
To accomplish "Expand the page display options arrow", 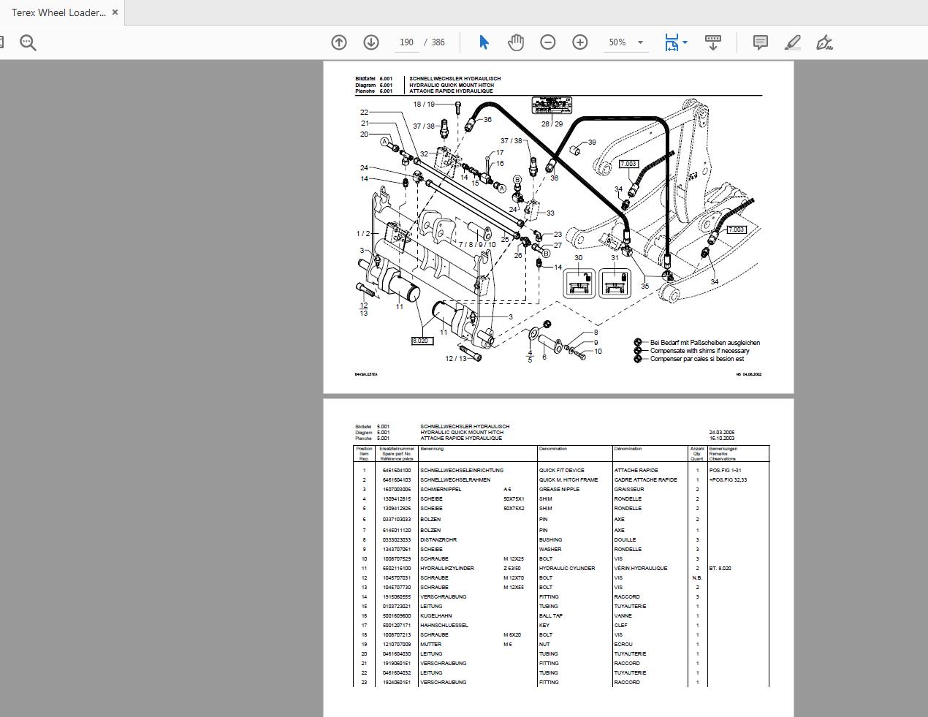I will point(683,42).
